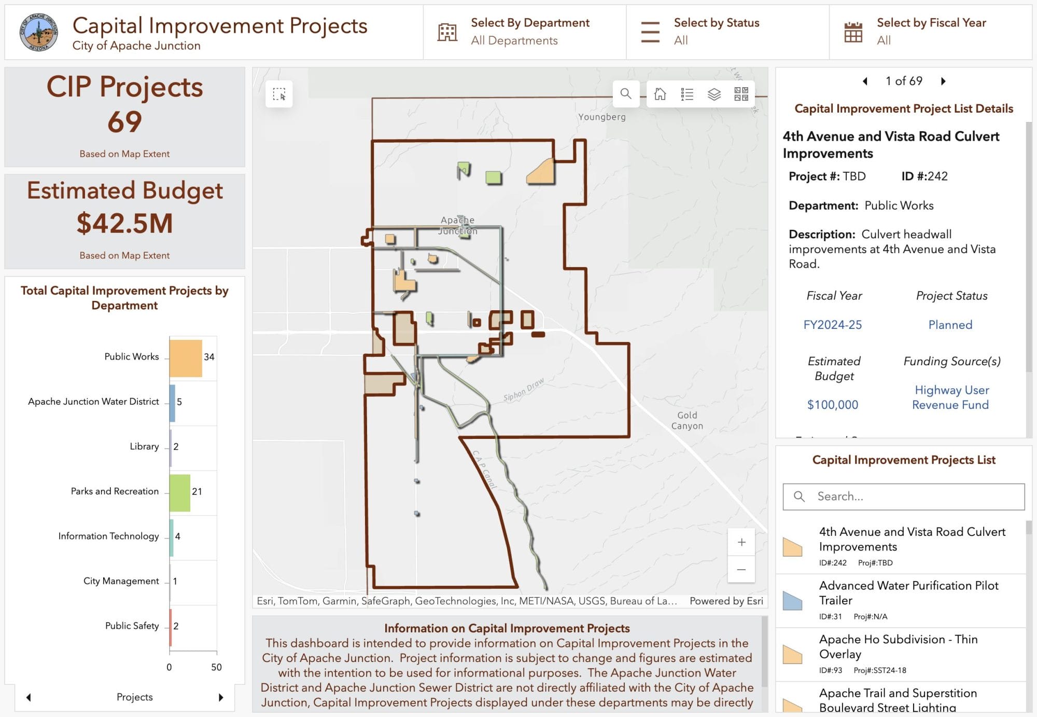This screenshot has height=717, width=1037.
Task: Open the map legend list icon
Action: (687, 94)
